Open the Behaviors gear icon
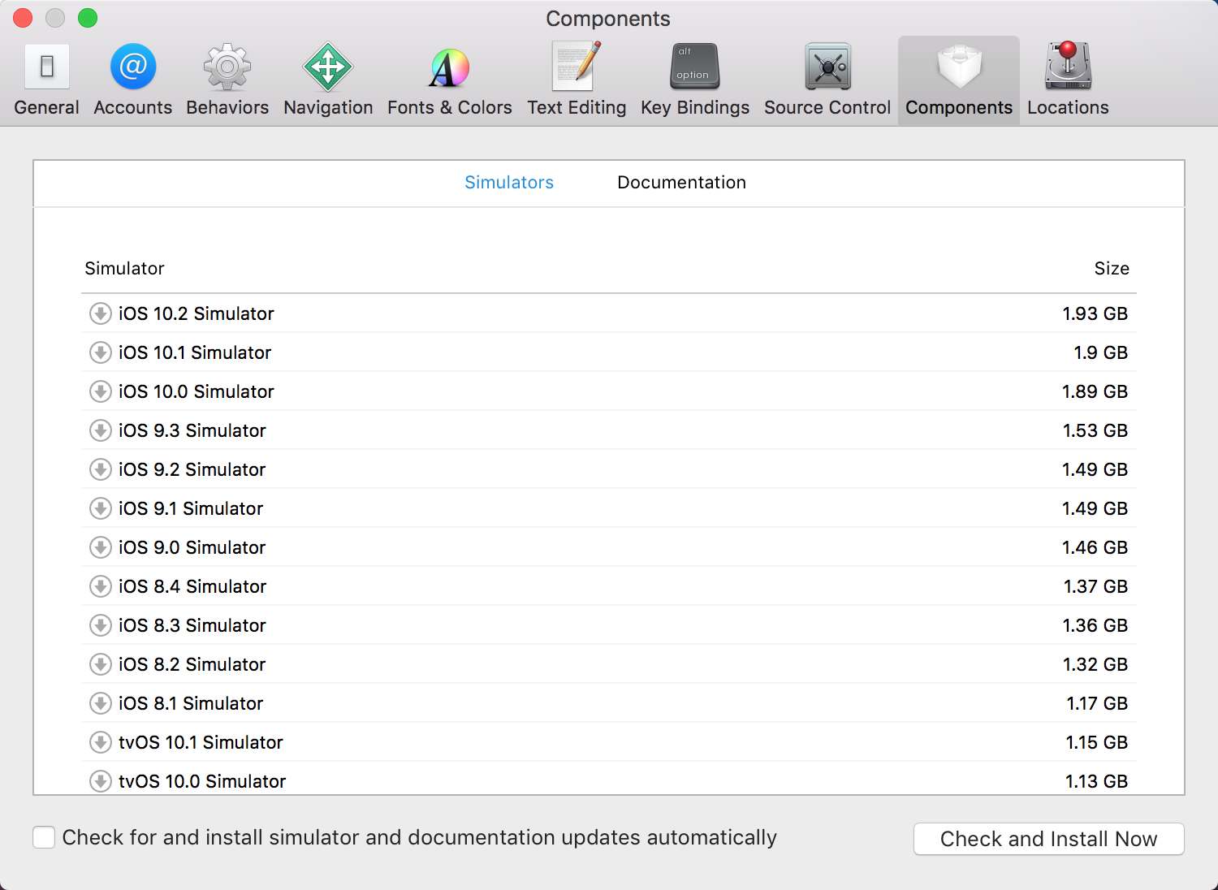This screenshot has width=1218, height=890. pos(227,67)
